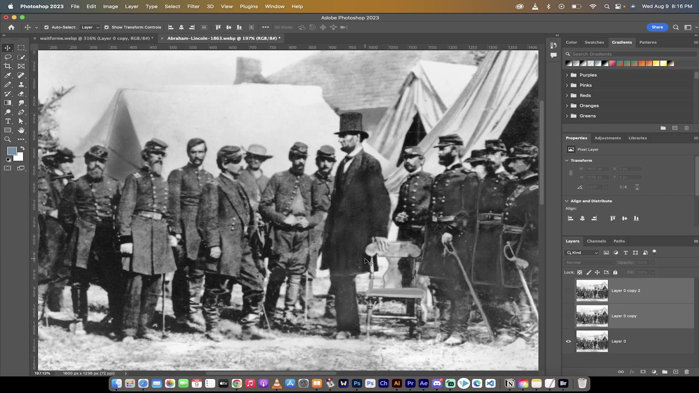Toggle the Auto-Select checkbox
This screenshot has height=393, width=699.
point(46,27)
